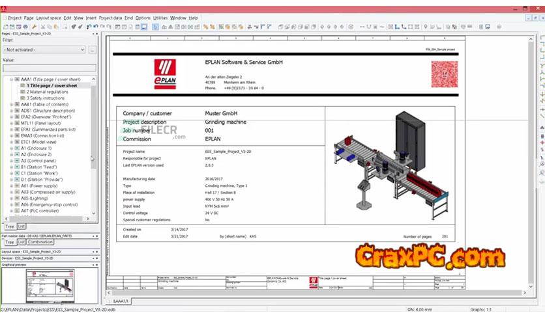Screen dimensions: 545x315
Task: Click the Print icon in the toolbar
Action: click(25, 27)
